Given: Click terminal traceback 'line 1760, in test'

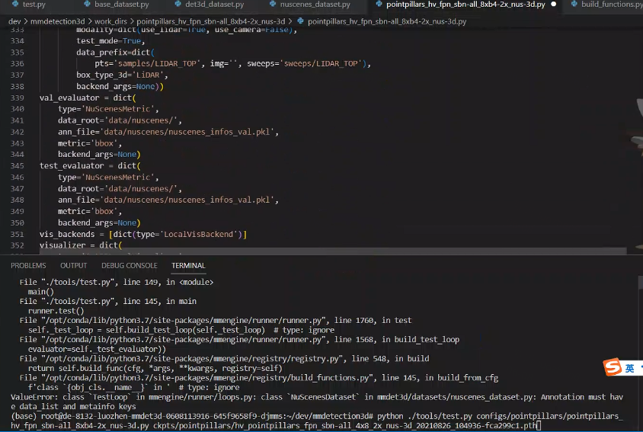Looking at the screenshot, I should pos(373,321).
